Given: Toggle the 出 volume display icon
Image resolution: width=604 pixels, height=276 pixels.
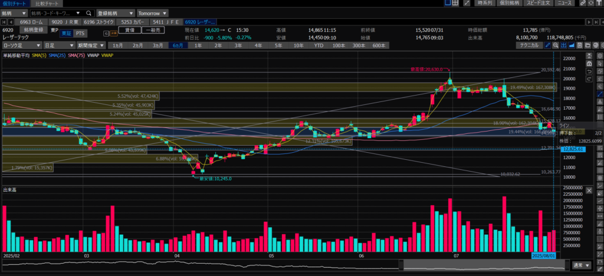Looking at the screenshot, I should pos(563,45).
